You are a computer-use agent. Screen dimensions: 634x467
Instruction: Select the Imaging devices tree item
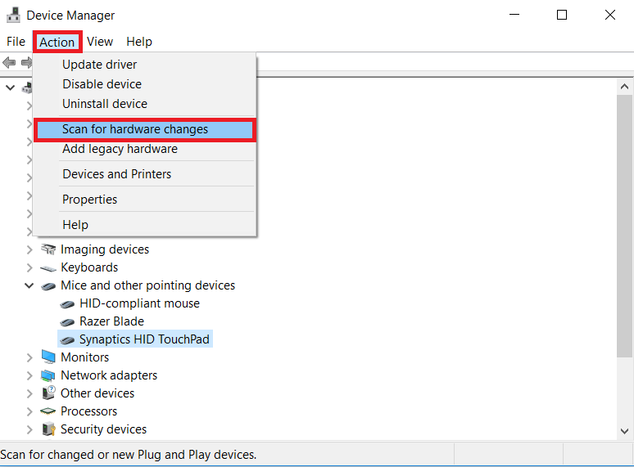click(x=105, y=249)
